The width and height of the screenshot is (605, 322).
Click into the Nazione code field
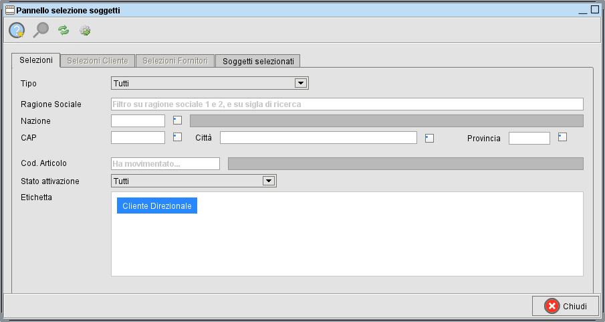138,120
